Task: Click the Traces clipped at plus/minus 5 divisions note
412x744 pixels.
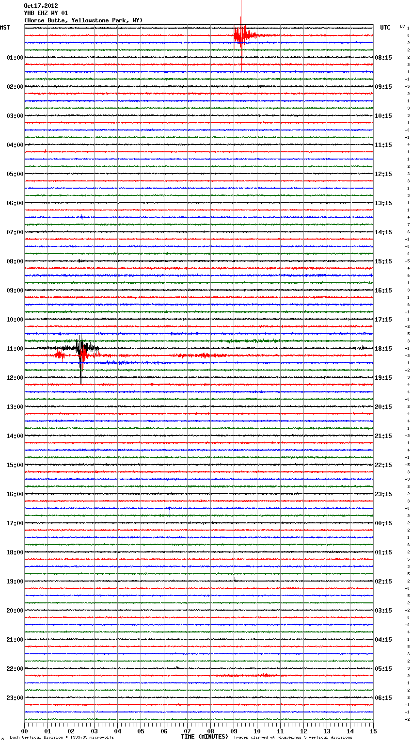Action: pos(293,738)
